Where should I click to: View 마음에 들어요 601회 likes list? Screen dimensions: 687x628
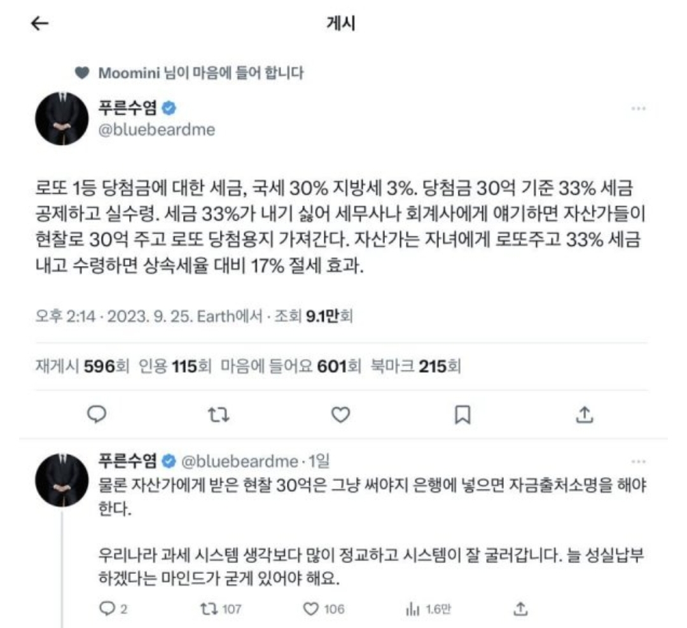coord(291,366)
